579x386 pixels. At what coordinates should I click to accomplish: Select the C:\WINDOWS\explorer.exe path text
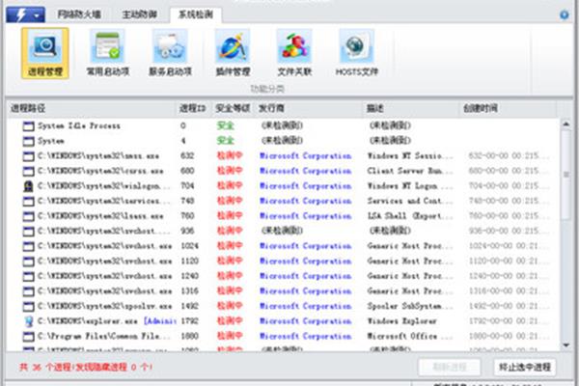tap(88, 321)
